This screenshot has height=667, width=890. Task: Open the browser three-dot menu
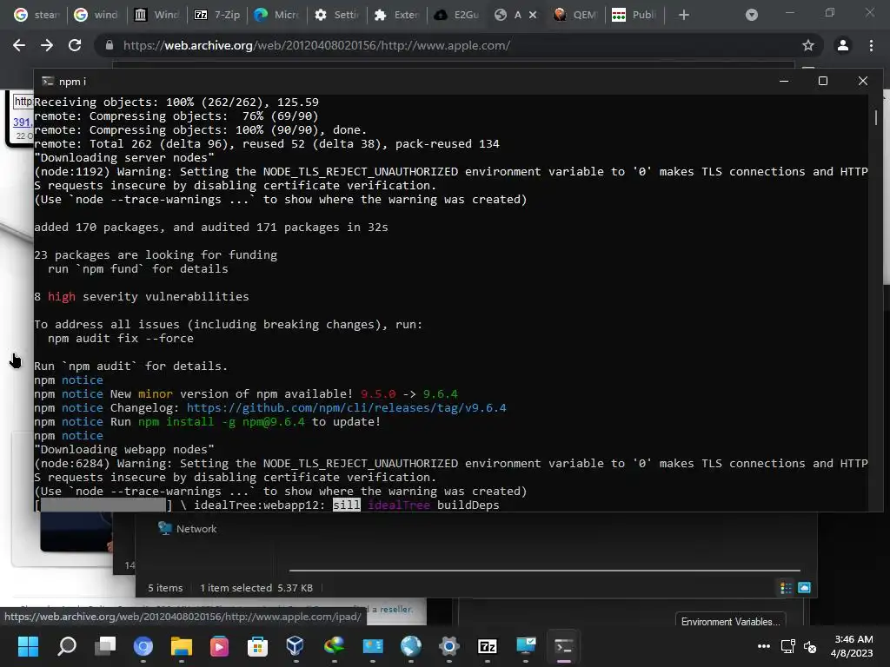[x=871, y=45]
